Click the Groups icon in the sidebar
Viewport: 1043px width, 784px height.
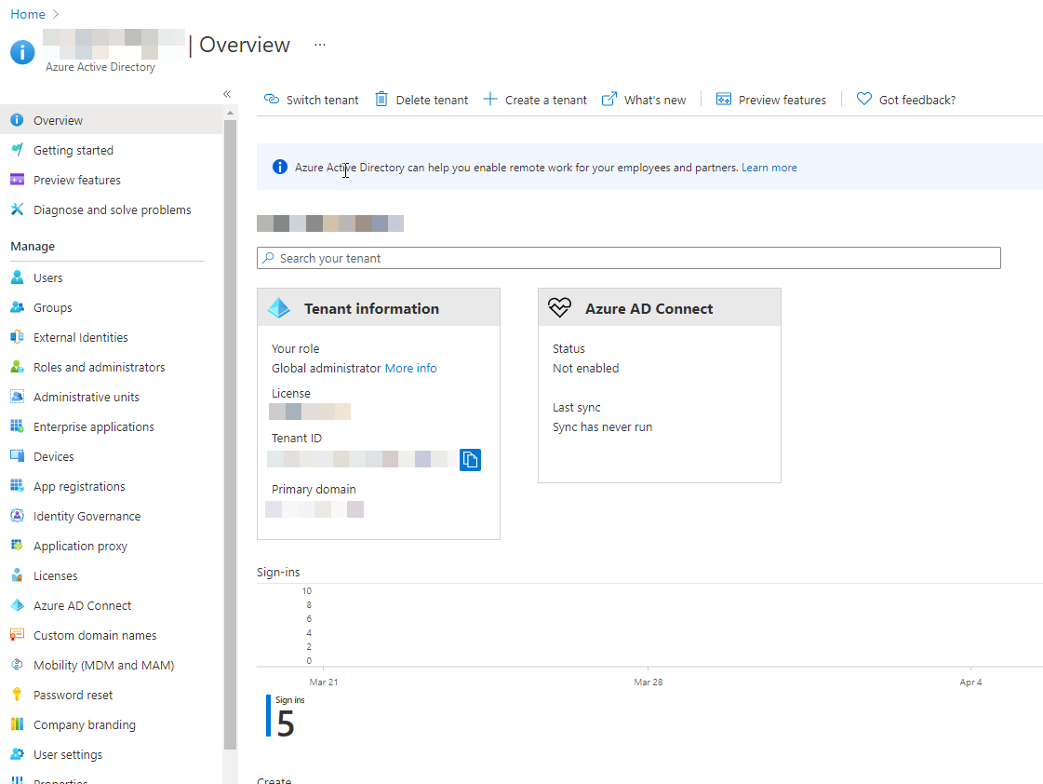(18, 307)
